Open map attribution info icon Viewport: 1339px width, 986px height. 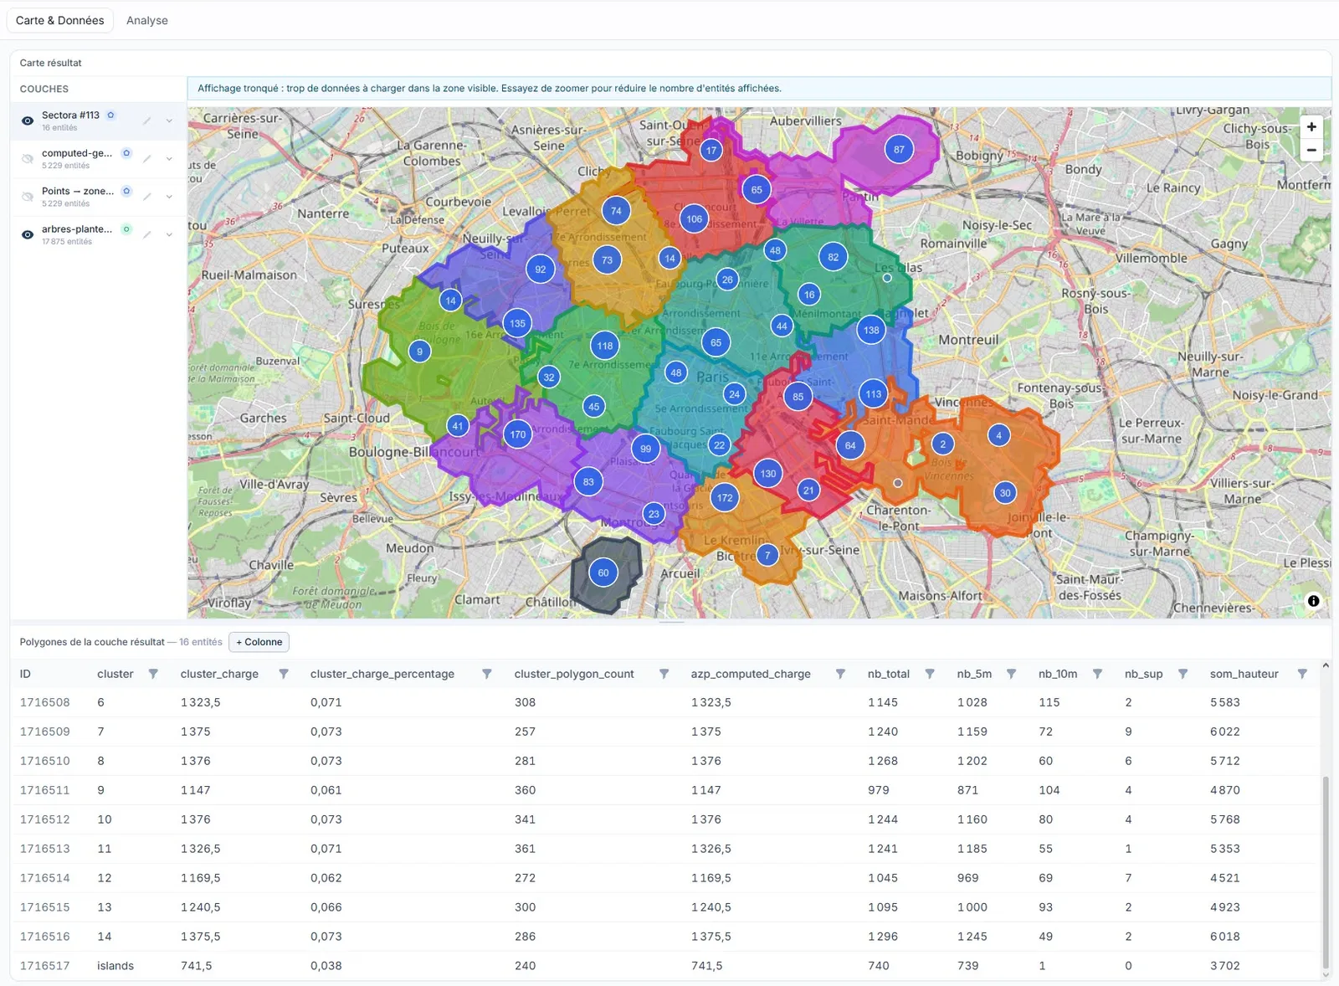point(1313,601)
